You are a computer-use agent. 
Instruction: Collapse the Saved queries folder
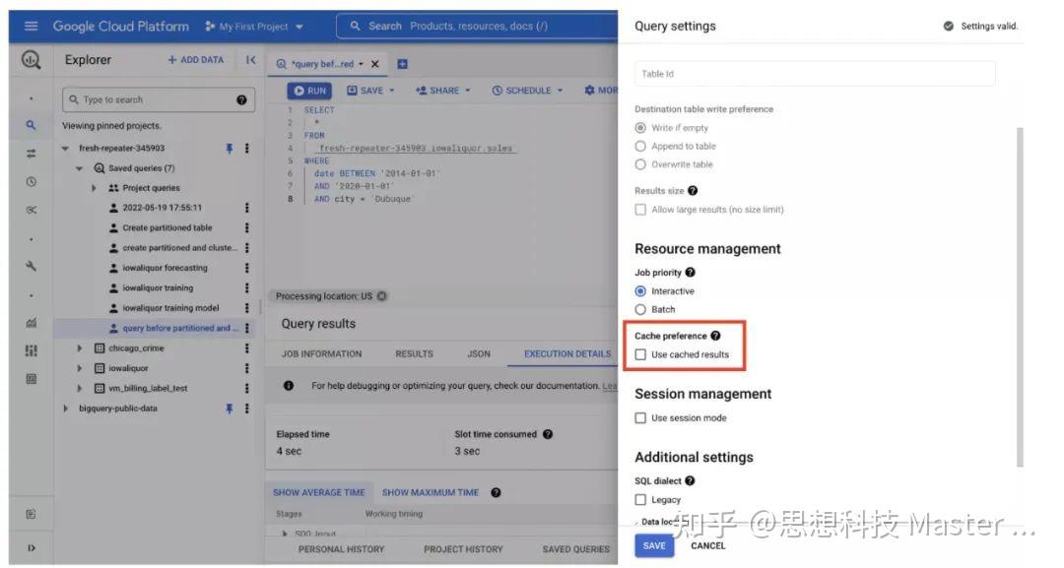(80, 168)
